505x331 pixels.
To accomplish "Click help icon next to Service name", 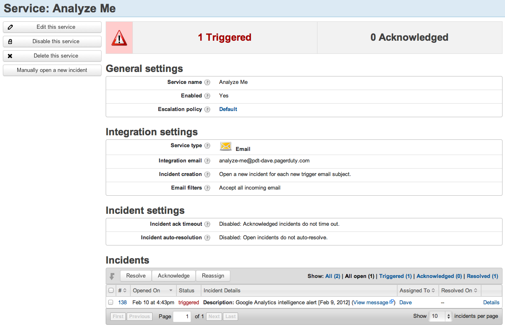I will pyautogui.click(x=207, y=82).
